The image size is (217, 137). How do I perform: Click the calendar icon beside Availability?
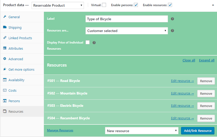(x=5, y=80)
